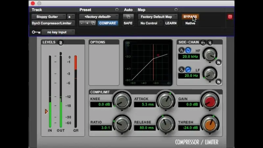
Task: Click the red target button at top right
Action: click(230, 17)
